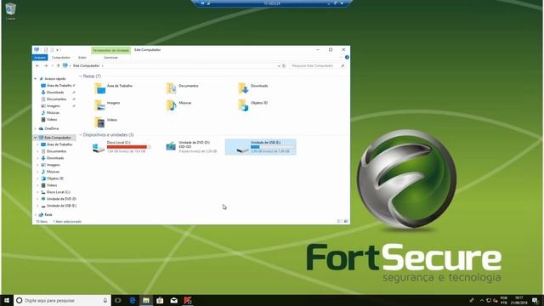This screenshot has width=544, height=306.
Task: Open the Action Center notifications icon
Action: (535, 300)
